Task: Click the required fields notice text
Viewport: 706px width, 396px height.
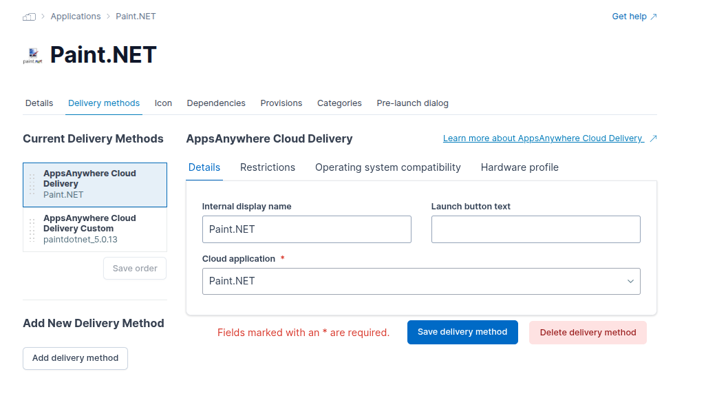Action: coord(303,333)
